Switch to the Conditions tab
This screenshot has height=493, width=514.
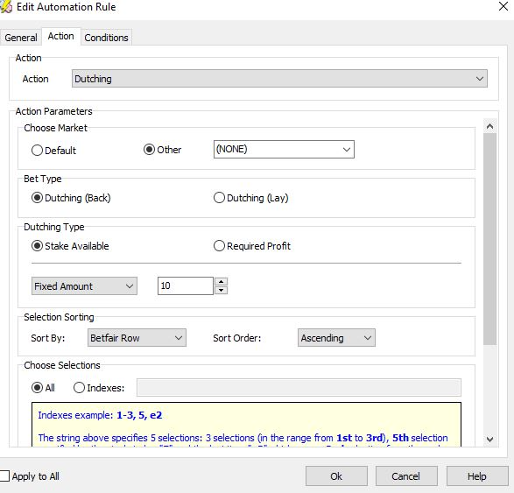coord(106,38)
